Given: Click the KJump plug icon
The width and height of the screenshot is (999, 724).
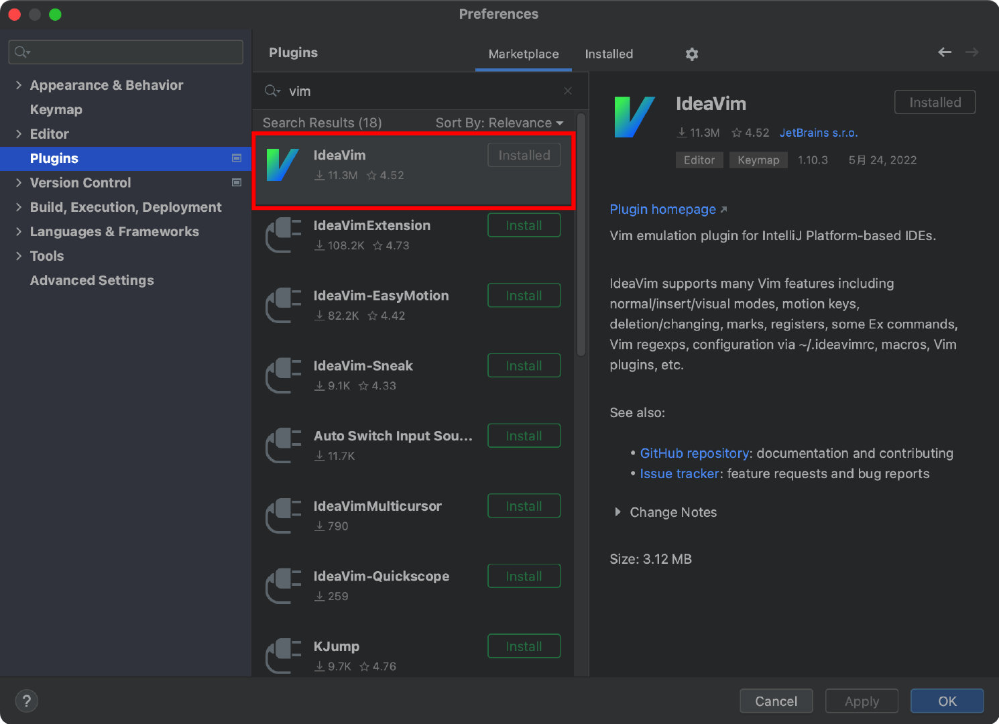Looking at the screenshot, I should click(283, 656).
